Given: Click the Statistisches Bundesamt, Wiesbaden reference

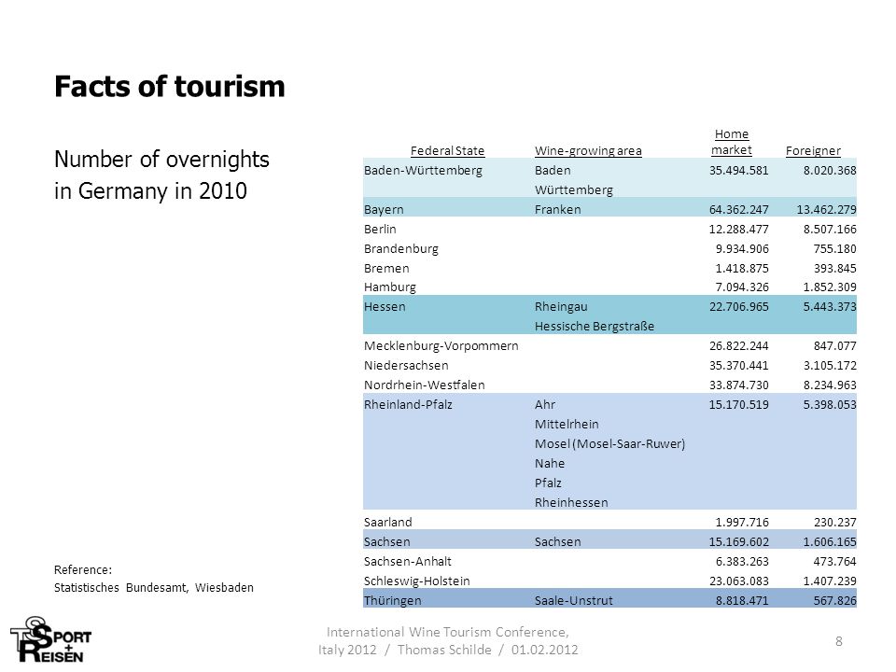Looking at the screenshot, I should [154, 587].
